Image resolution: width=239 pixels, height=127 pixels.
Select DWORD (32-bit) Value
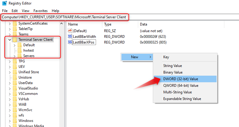185,79
